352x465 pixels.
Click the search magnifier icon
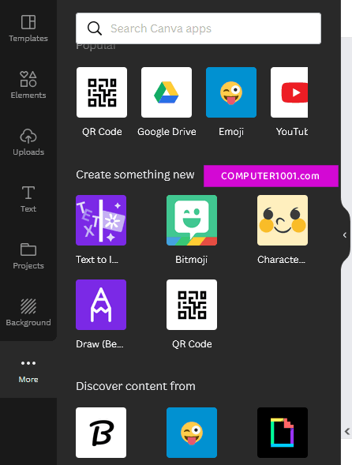click(x=94, y=28)
